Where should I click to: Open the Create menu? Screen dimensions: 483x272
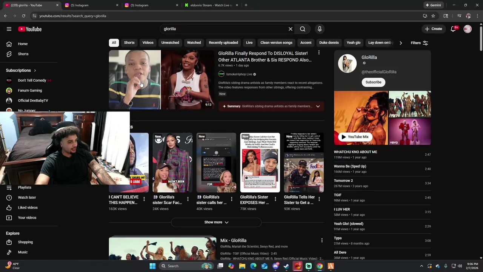click(x=433, y=29)
